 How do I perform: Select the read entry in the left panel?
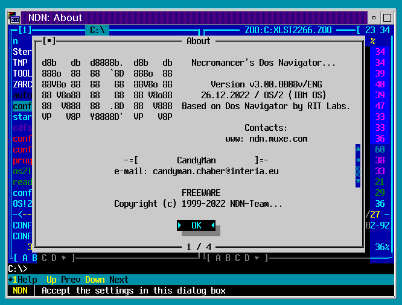22,182
